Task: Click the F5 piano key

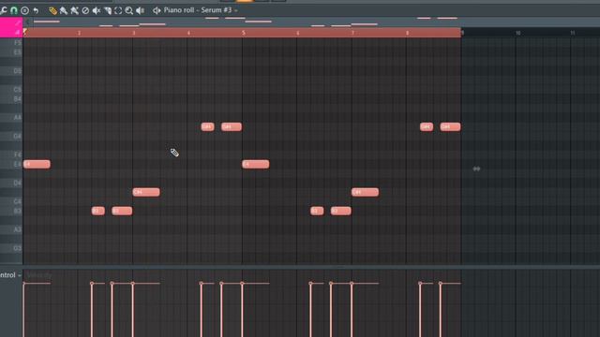Action: coord(11,43)
